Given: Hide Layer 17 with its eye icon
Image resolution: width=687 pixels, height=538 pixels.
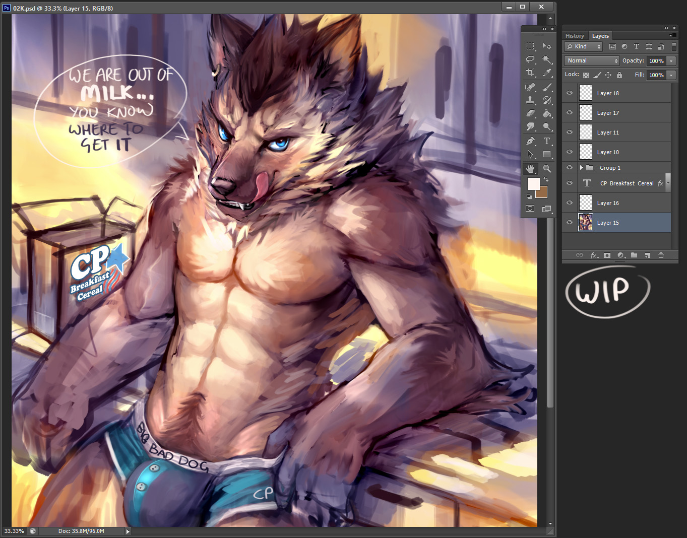Looking at the screenshot, I should (x=570, y=112).
